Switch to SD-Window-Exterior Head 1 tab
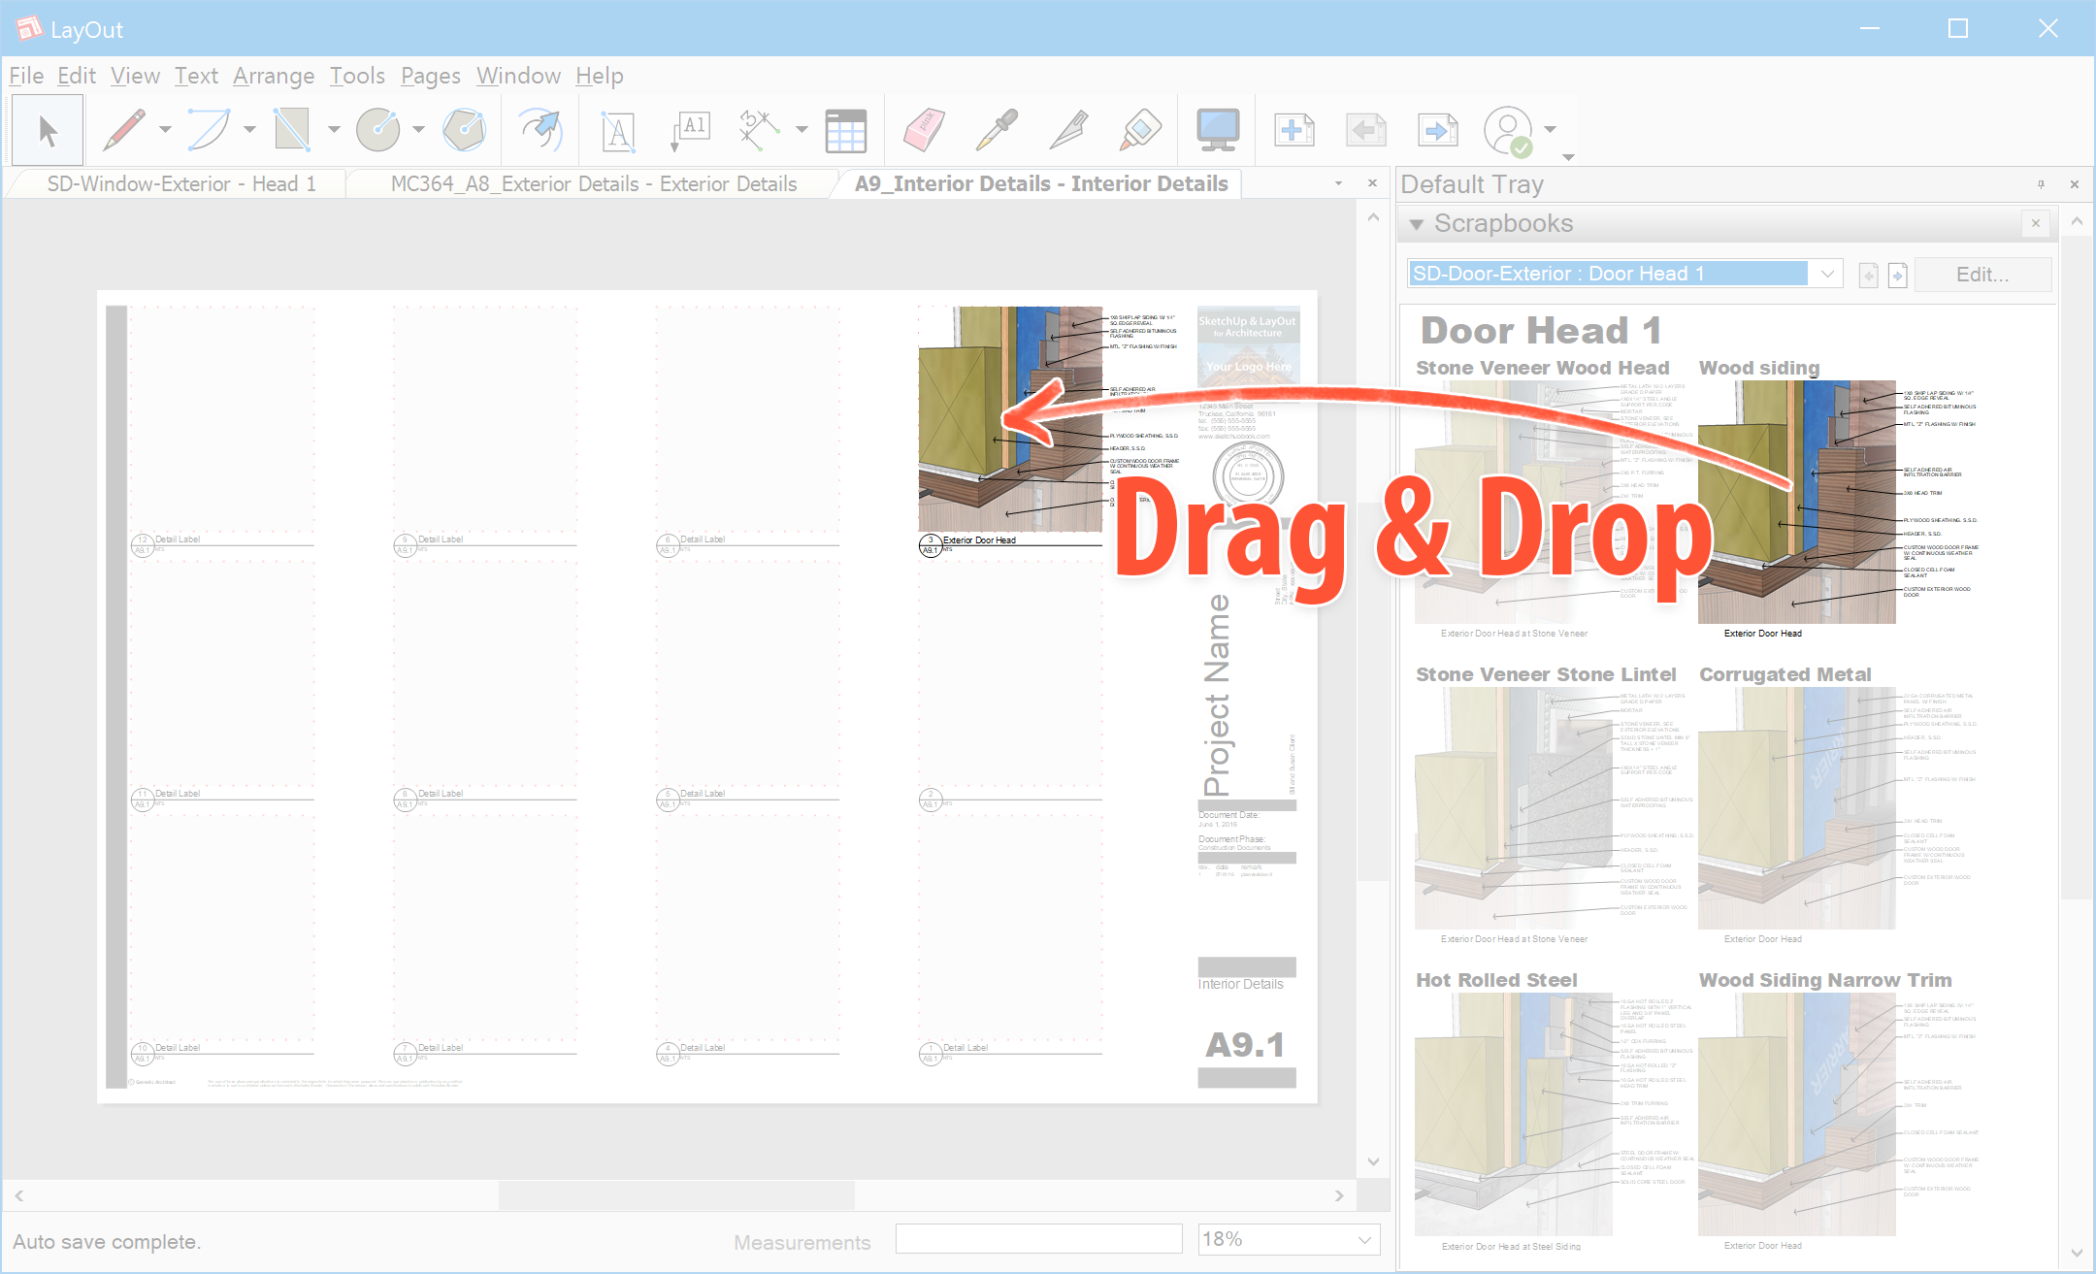 coord(181,184)
